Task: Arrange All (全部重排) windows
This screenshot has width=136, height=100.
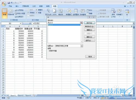Action: (76, 12)
